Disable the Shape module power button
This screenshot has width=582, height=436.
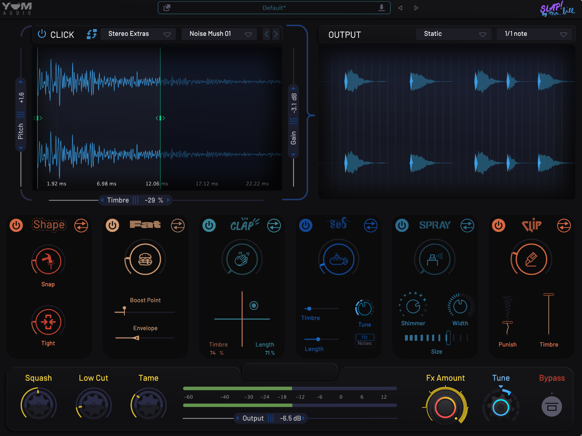coord(16,225)
